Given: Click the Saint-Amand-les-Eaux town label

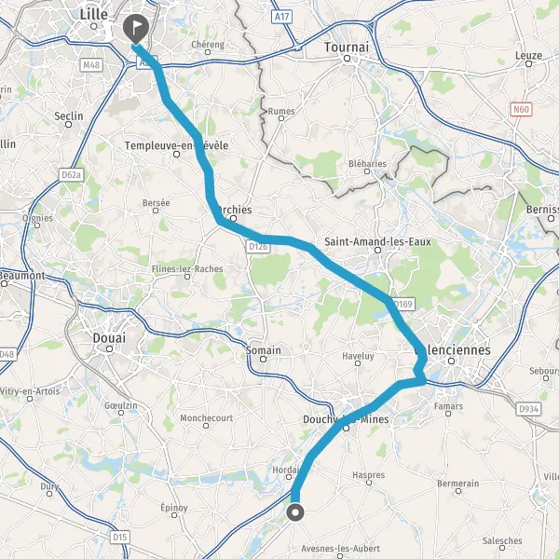Looking at the screenshot, I should tap(377, 242).
